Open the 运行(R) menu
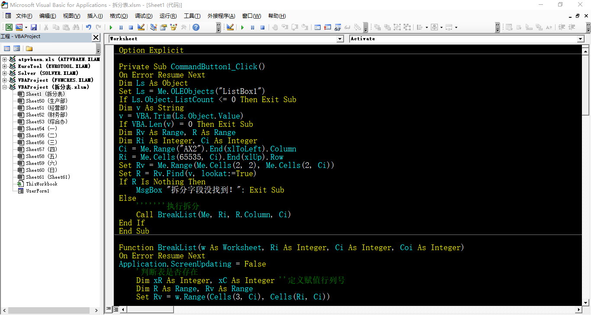Screen dimensions: 591x315 (x=168, y=16)
